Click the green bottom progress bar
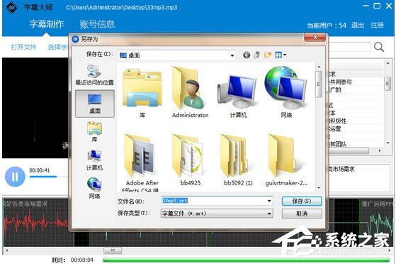Screen dimensions: 396x264 tap(246, 260)
